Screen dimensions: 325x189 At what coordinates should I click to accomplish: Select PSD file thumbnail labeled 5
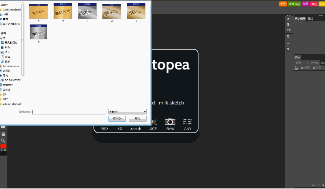(x=136, y=11)
